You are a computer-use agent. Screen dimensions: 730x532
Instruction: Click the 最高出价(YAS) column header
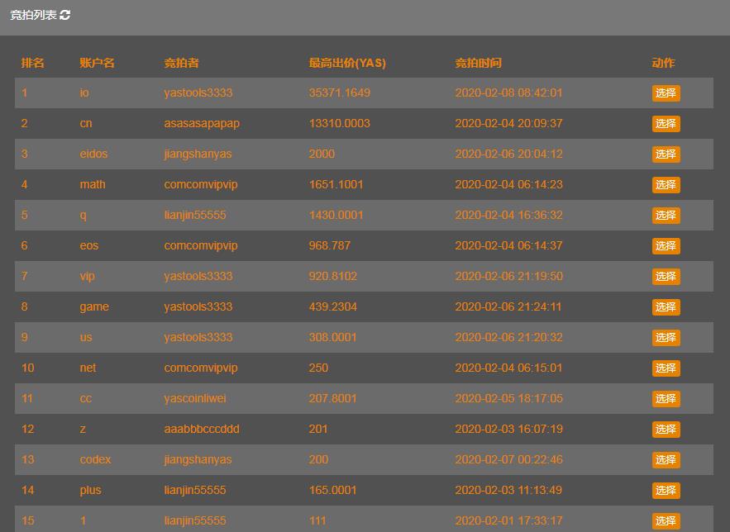click(347, 63)
